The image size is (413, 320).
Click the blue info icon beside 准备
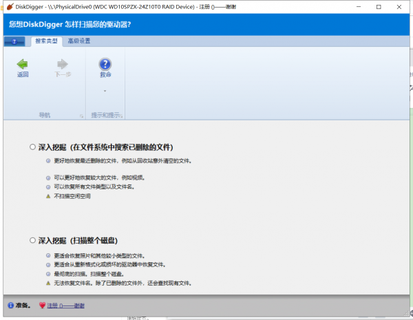(10, 306)
